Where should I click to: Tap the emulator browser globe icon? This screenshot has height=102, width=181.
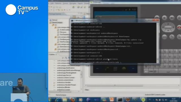pos(124,69)
